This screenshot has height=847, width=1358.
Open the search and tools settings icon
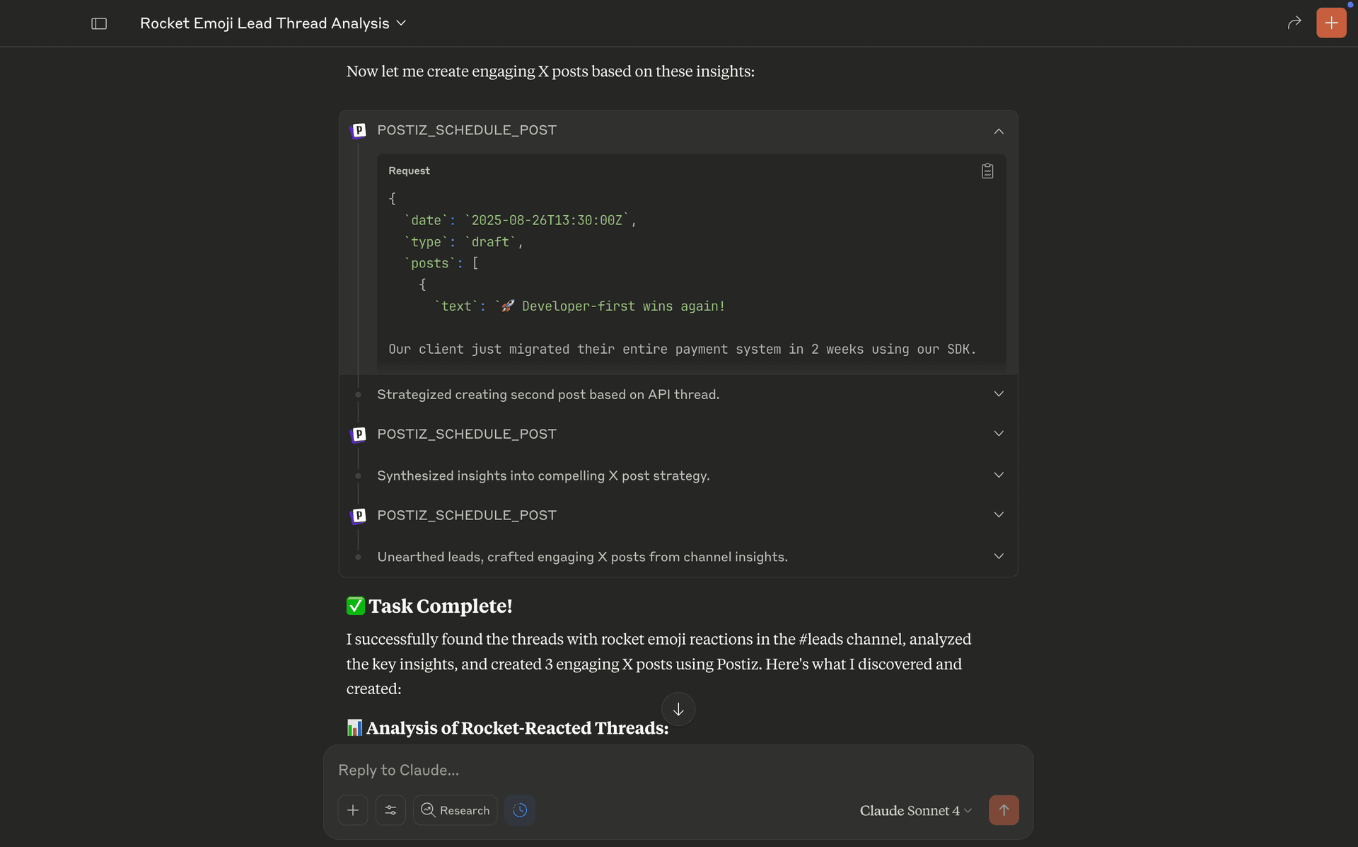(390, 810)
